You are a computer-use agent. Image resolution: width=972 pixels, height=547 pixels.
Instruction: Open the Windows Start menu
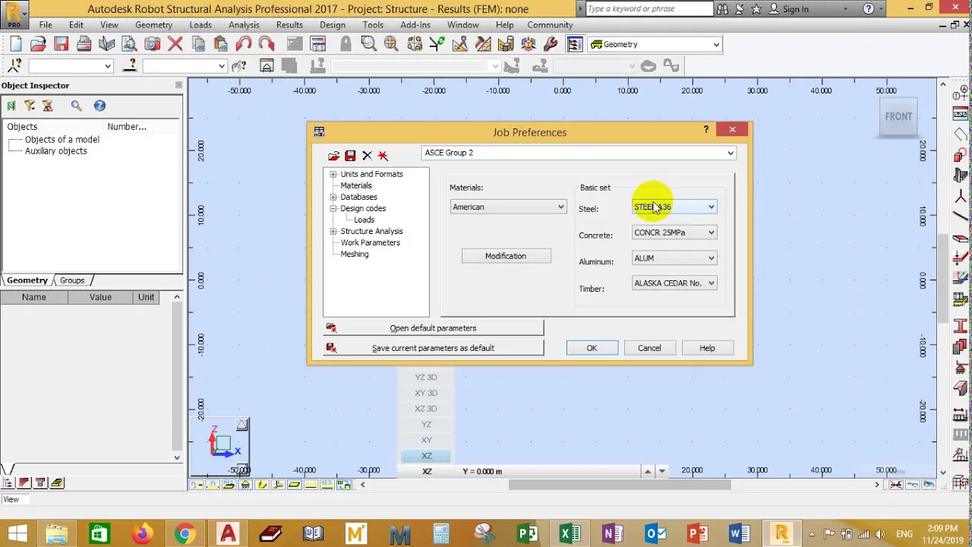click(x=17, y=534)
